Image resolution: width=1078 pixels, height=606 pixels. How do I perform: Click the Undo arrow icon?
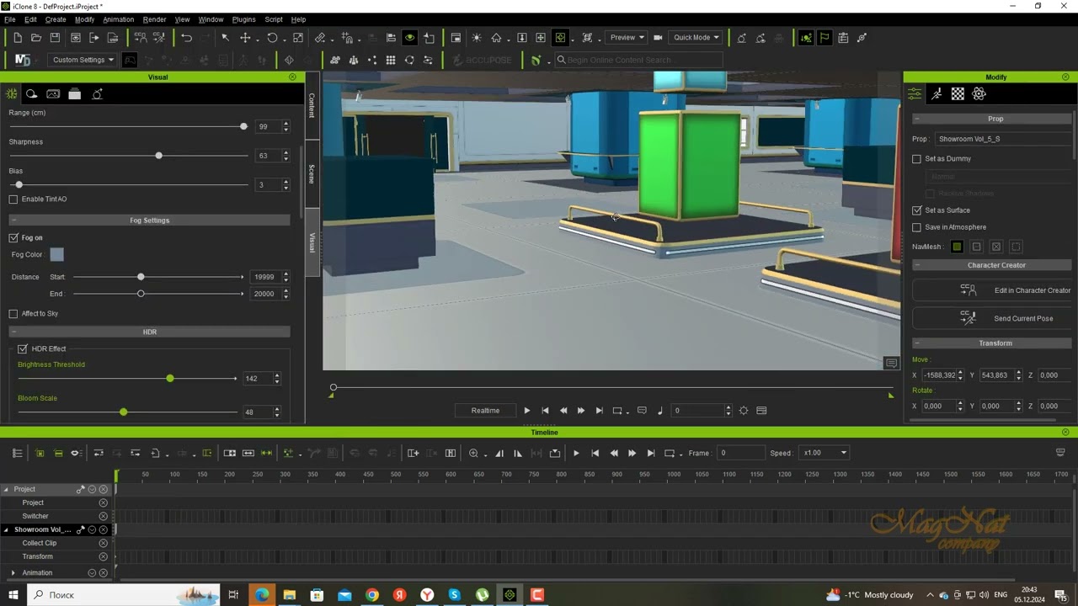[186, 38]
